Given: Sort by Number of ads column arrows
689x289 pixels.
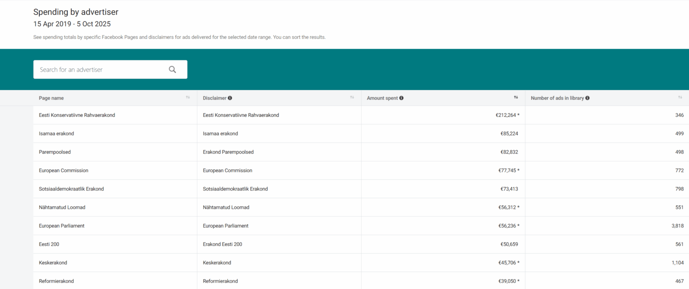Looking at the screenshot, I should [680, 98].
